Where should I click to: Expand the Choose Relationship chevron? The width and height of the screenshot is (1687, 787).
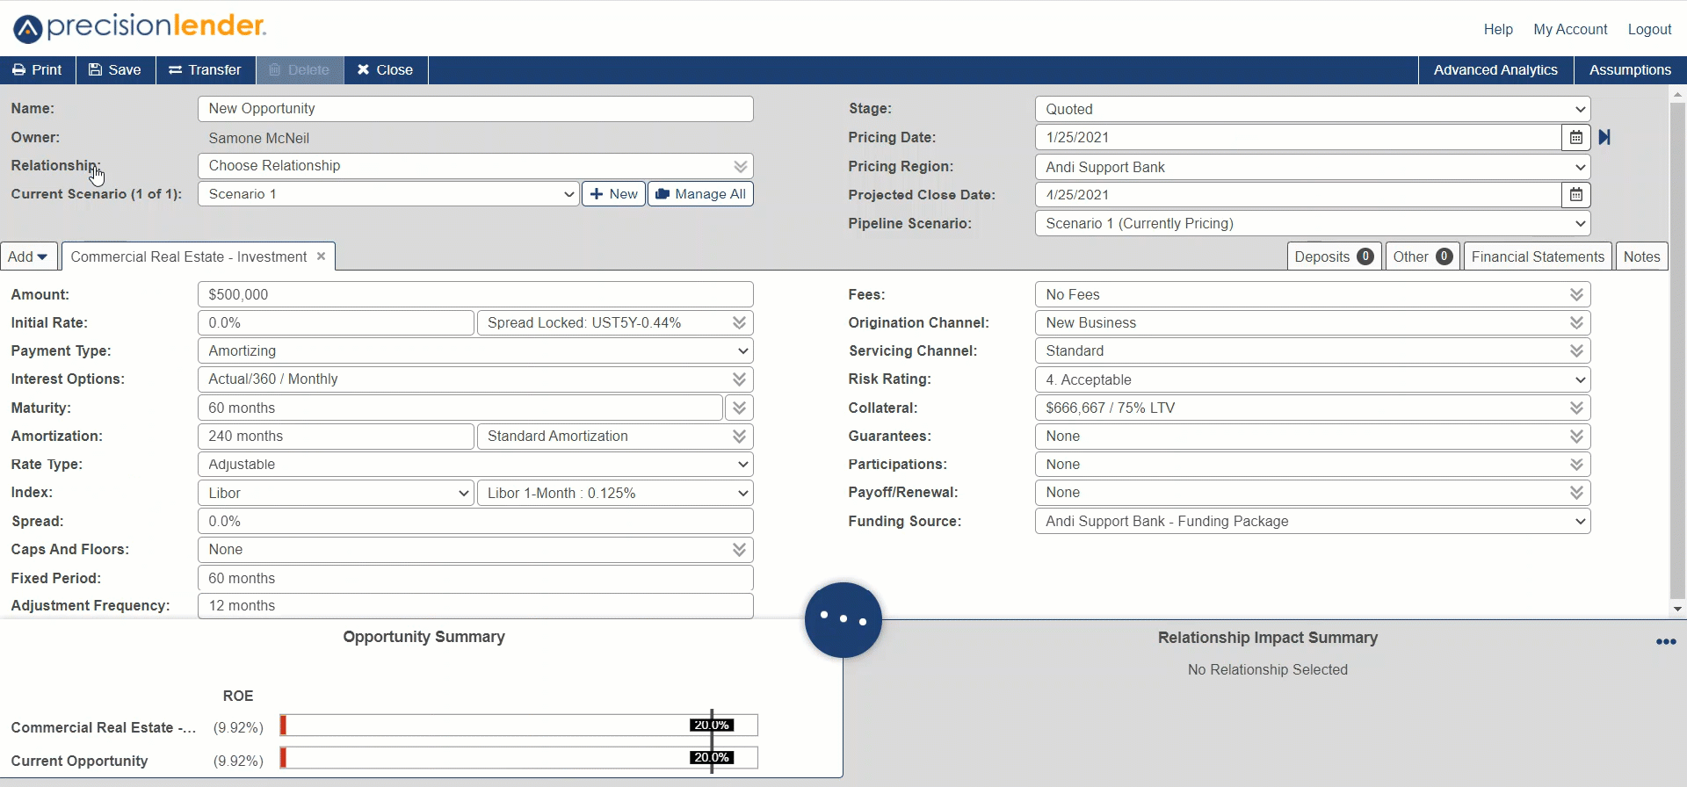point(741,166)
